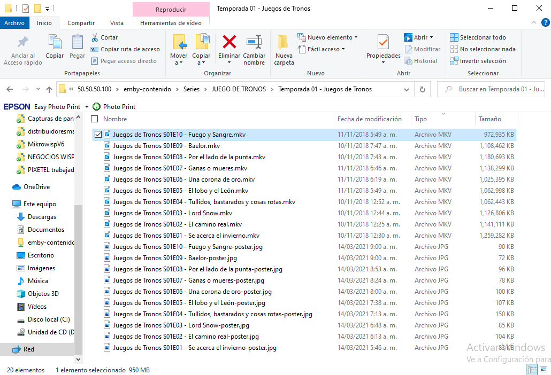Click the Nueva carpeta icon
The image size is (551, 375).
284,43
